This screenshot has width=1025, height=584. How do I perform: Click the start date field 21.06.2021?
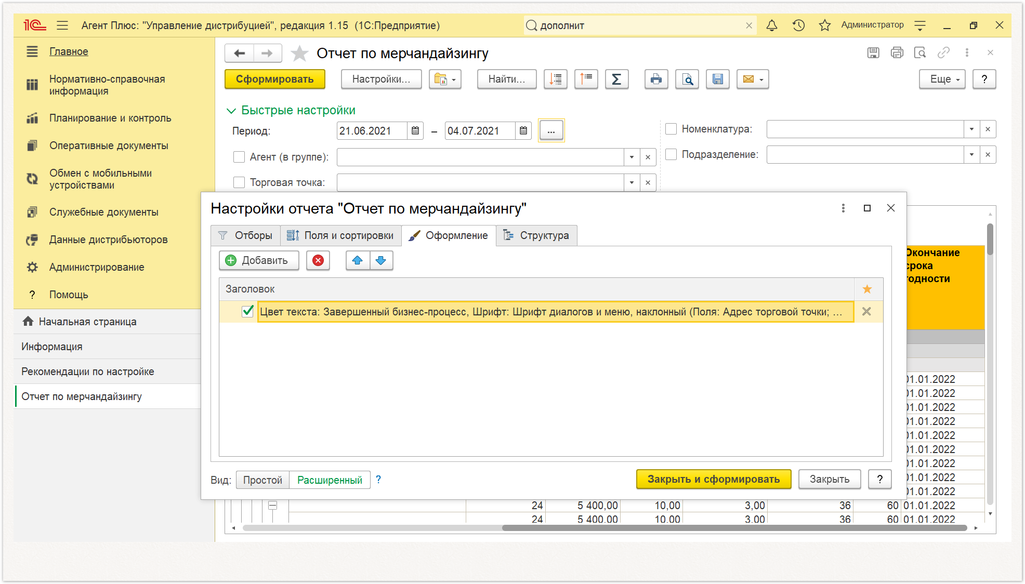point(371,131)
